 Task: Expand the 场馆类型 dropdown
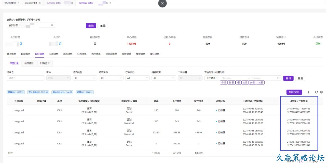click(x=84, y=78)
